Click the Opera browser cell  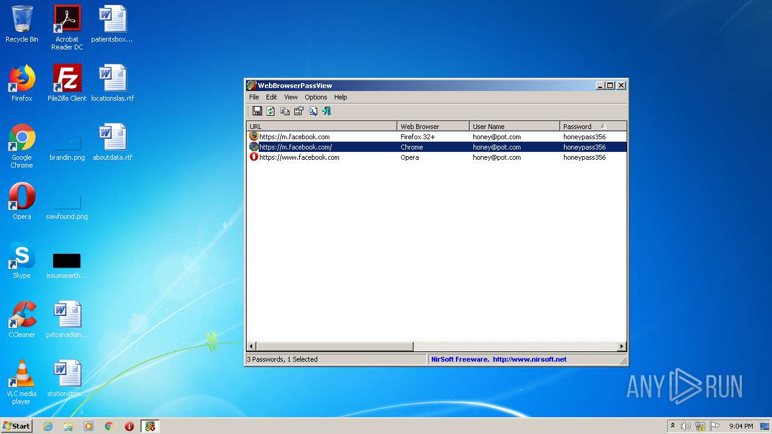(x=410, y=157)
